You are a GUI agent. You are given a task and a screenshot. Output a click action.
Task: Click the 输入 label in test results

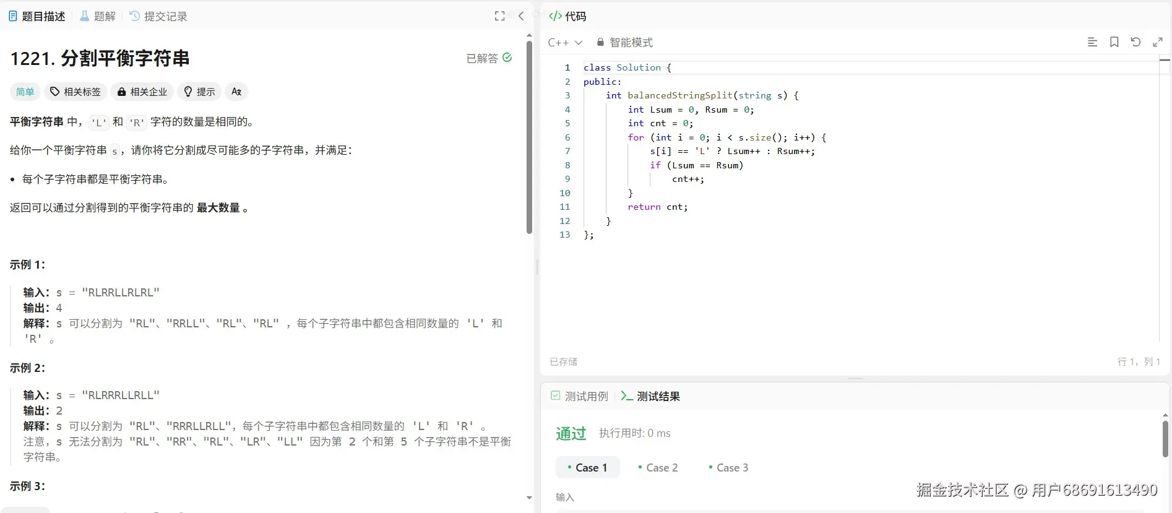point(565,497)
